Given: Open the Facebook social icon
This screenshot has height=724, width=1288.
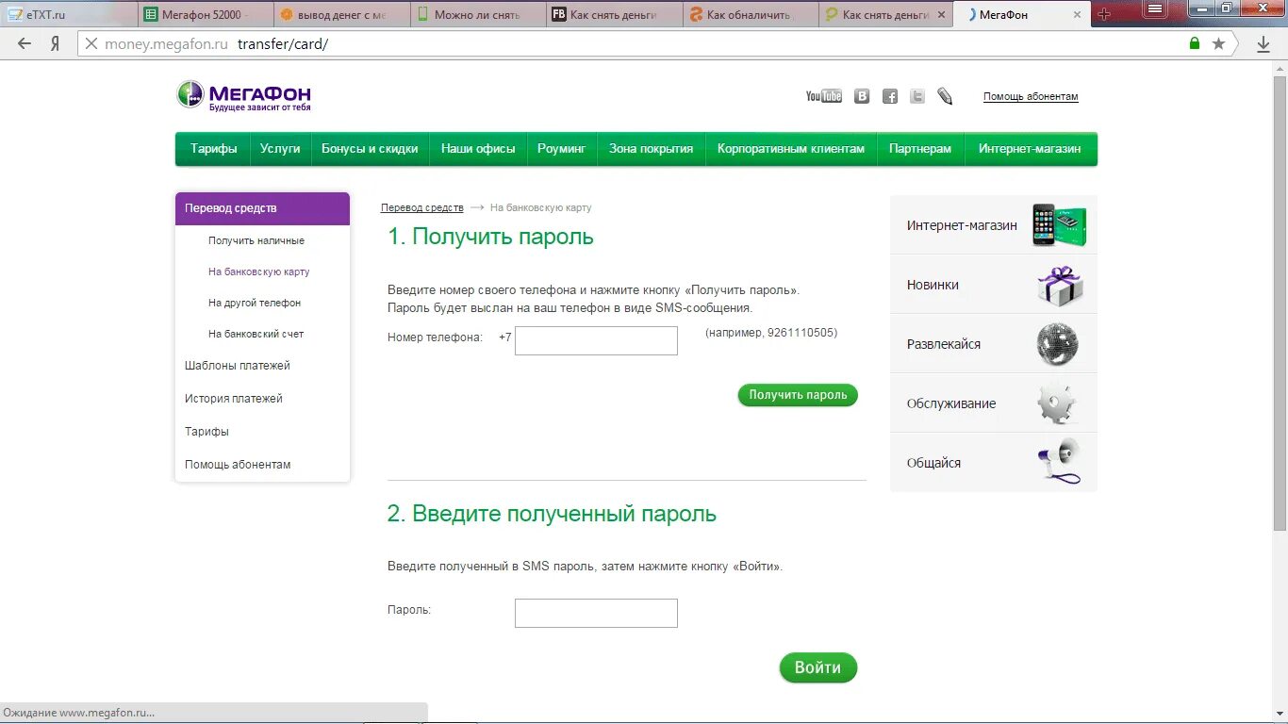Looking at the screenshot, I should pyautogui.click(x=890, y=96).
